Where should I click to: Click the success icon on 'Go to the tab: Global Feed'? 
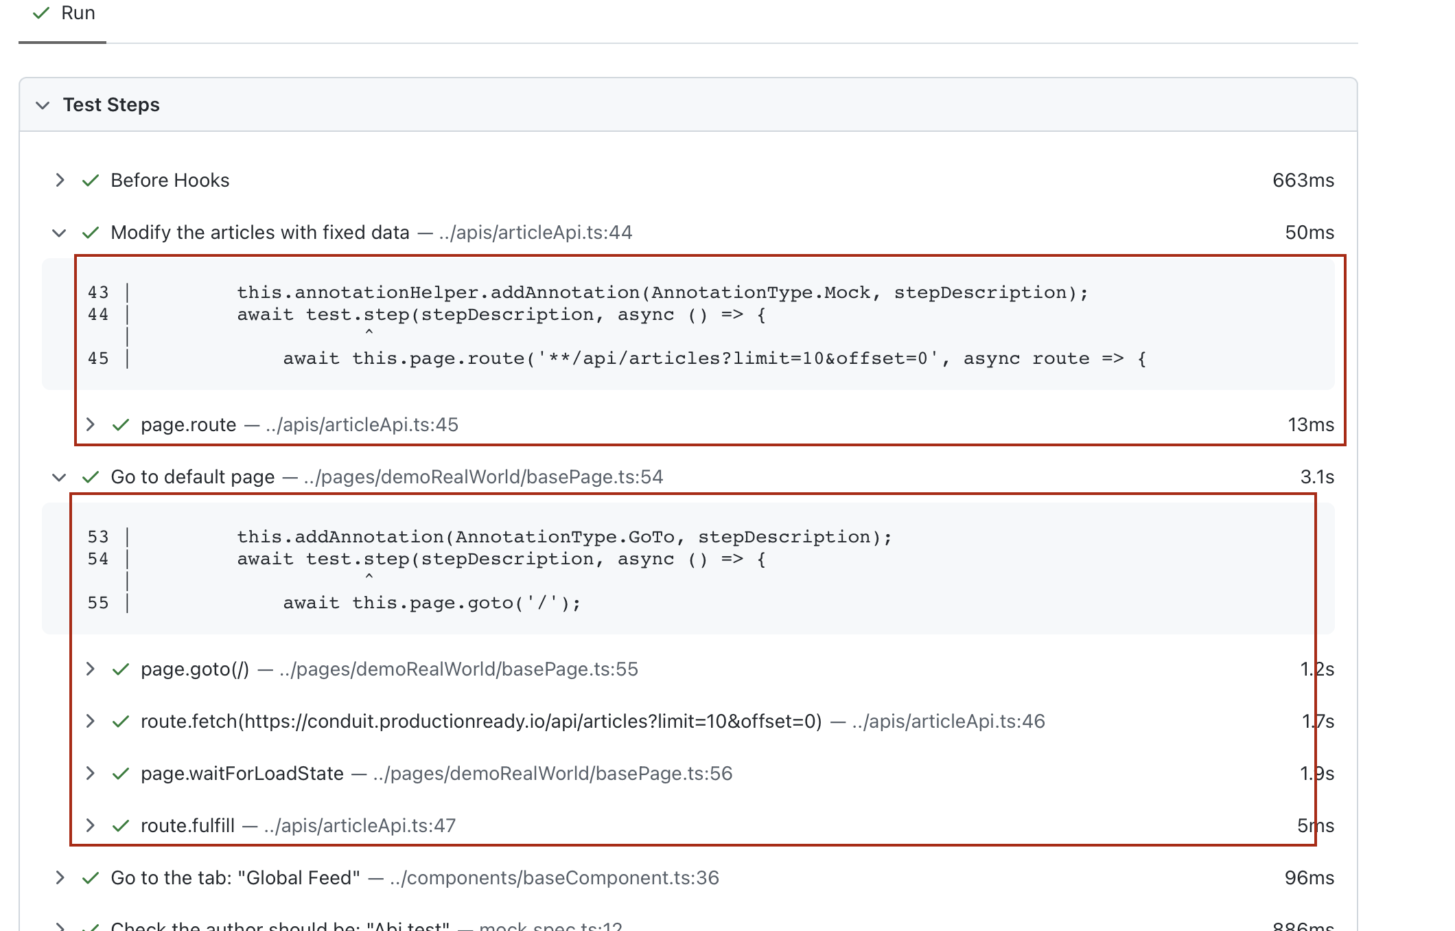click(90, 877)
